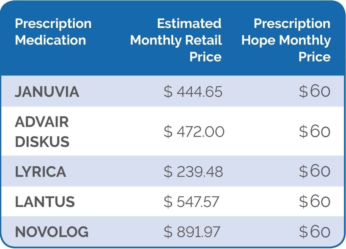Click the $472.00 retail price
The height and width of the screenshot is (249, 346).
pyautogui.click(x=194, y=132)
